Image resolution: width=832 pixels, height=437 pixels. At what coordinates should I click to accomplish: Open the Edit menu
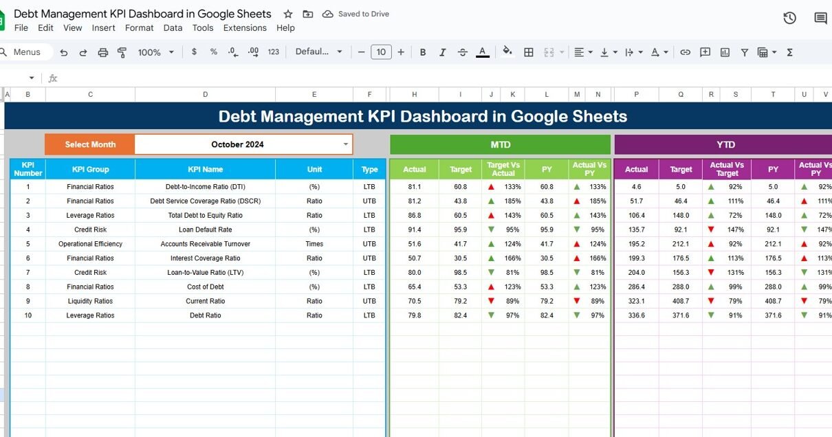tap(45, 28)
